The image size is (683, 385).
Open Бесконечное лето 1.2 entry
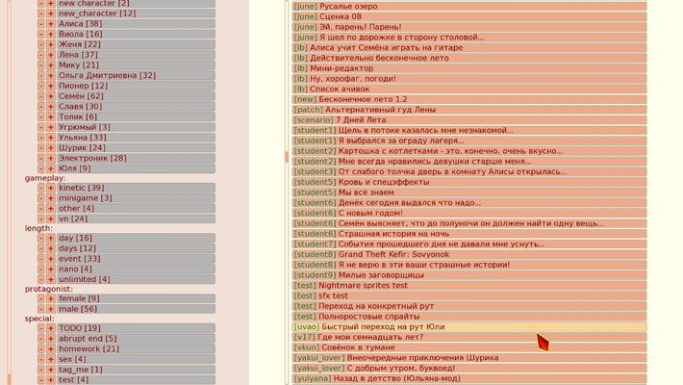point(469,99)
